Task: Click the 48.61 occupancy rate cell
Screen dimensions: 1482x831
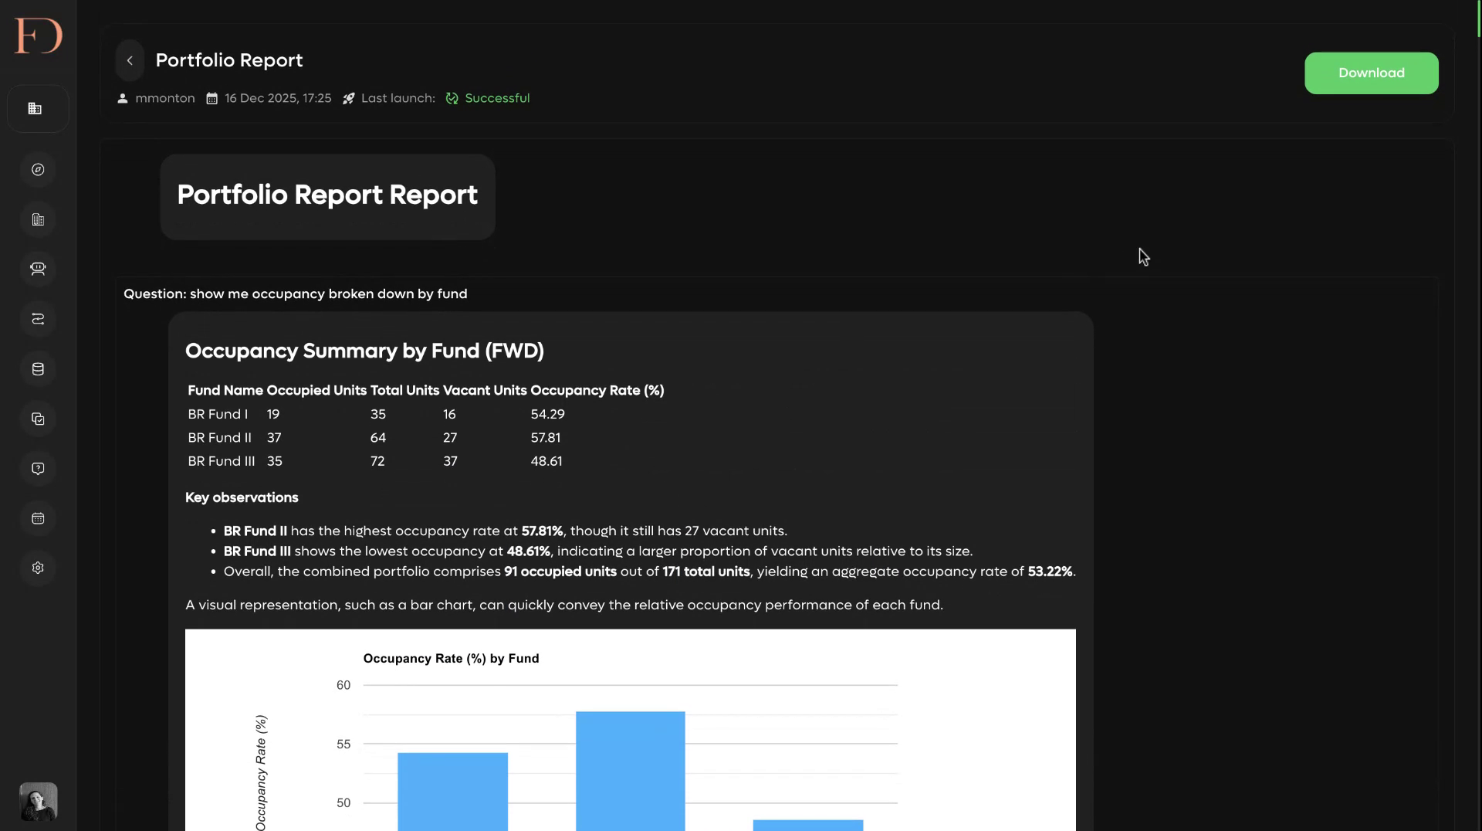Action: (x=546, y=462)
